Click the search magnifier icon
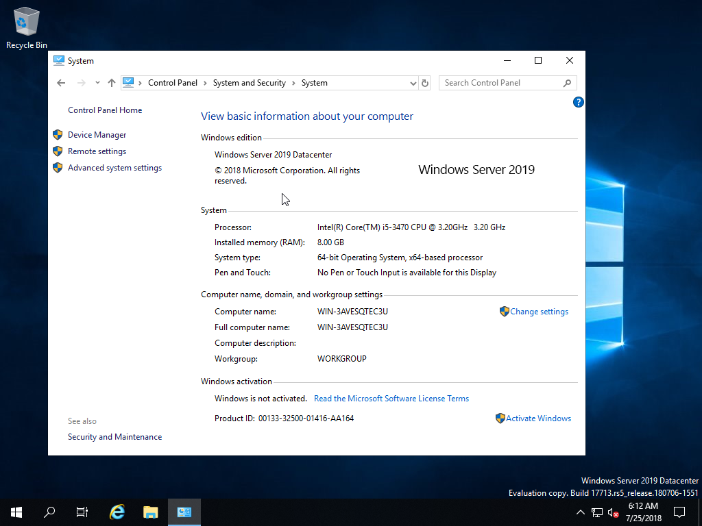Image resolution: width=702 pixels, height=526 pixels. (567, 83)
